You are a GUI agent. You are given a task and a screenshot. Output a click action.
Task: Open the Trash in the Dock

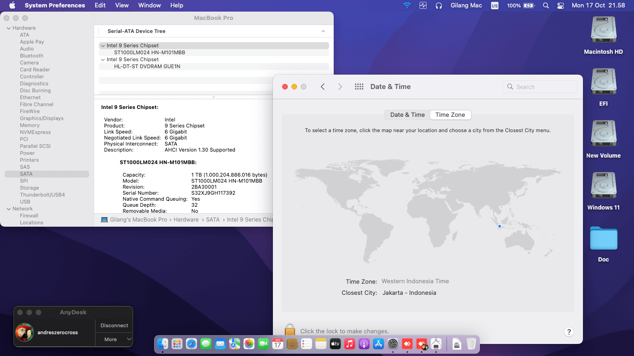[x=471, y=343]
